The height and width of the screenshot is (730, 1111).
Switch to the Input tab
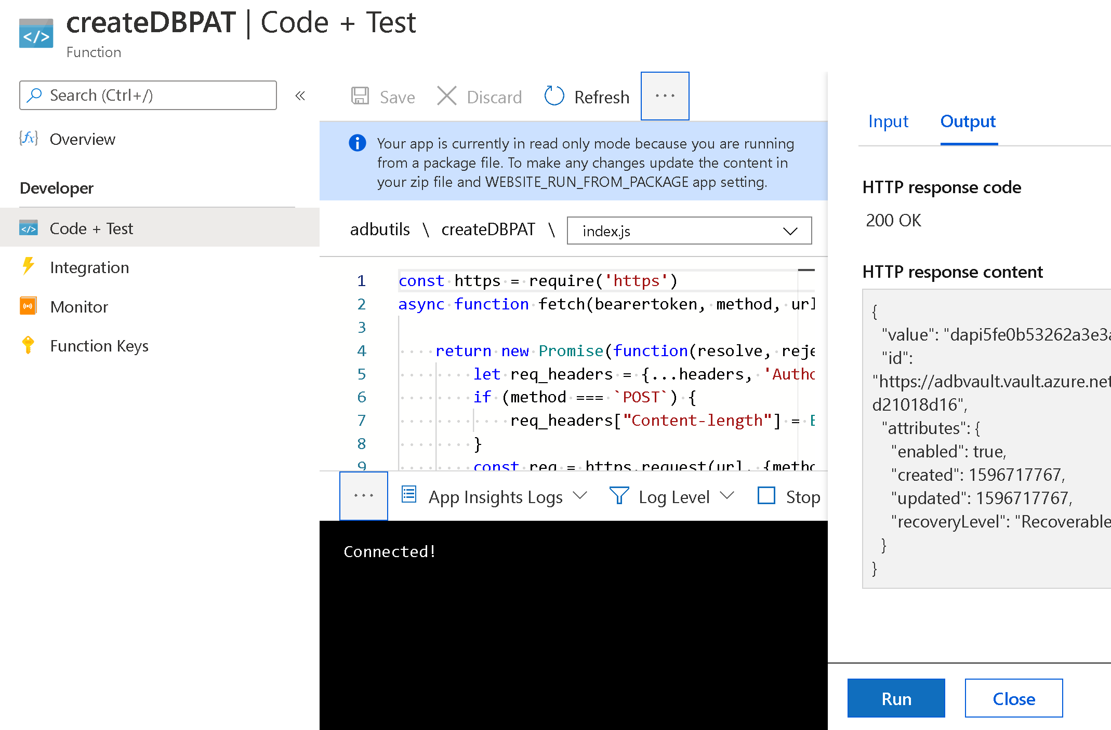[888, 121]
